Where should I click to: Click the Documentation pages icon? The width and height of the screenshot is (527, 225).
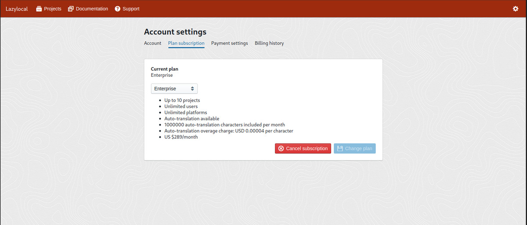pyautogui.click(x=71, y=9)
